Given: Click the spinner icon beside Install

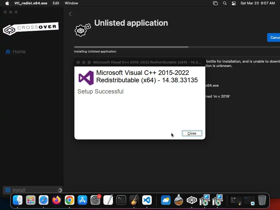Looking at the screenshot, I should click(x=60, y=190).
